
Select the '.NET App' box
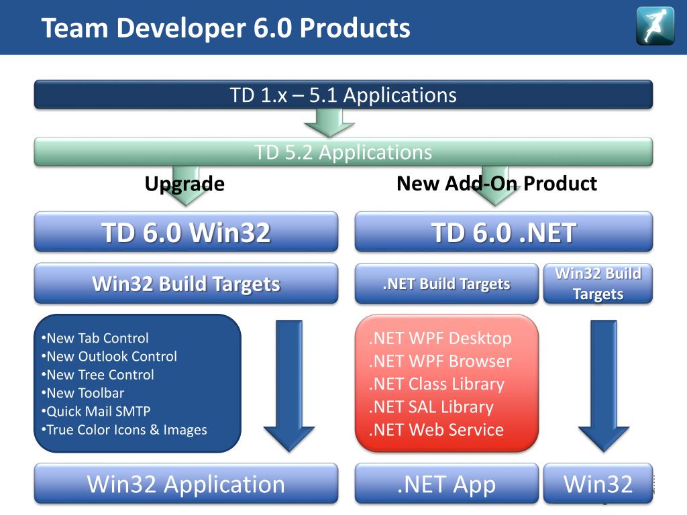point(446,483)
